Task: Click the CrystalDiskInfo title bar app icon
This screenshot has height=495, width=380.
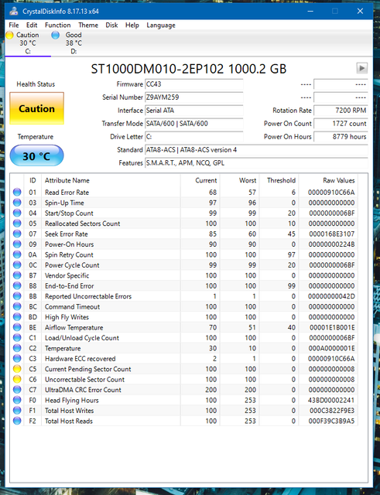Action: 14,12
